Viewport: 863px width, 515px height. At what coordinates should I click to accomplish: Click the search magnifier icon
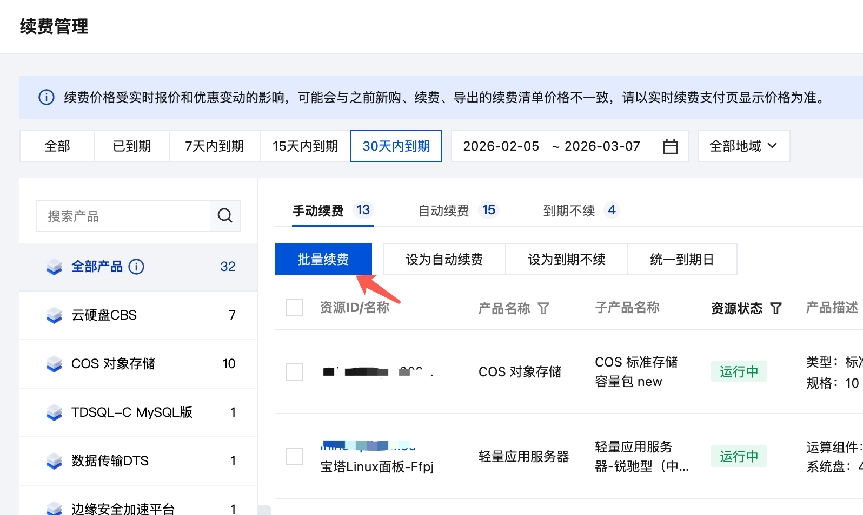(225, 216)
